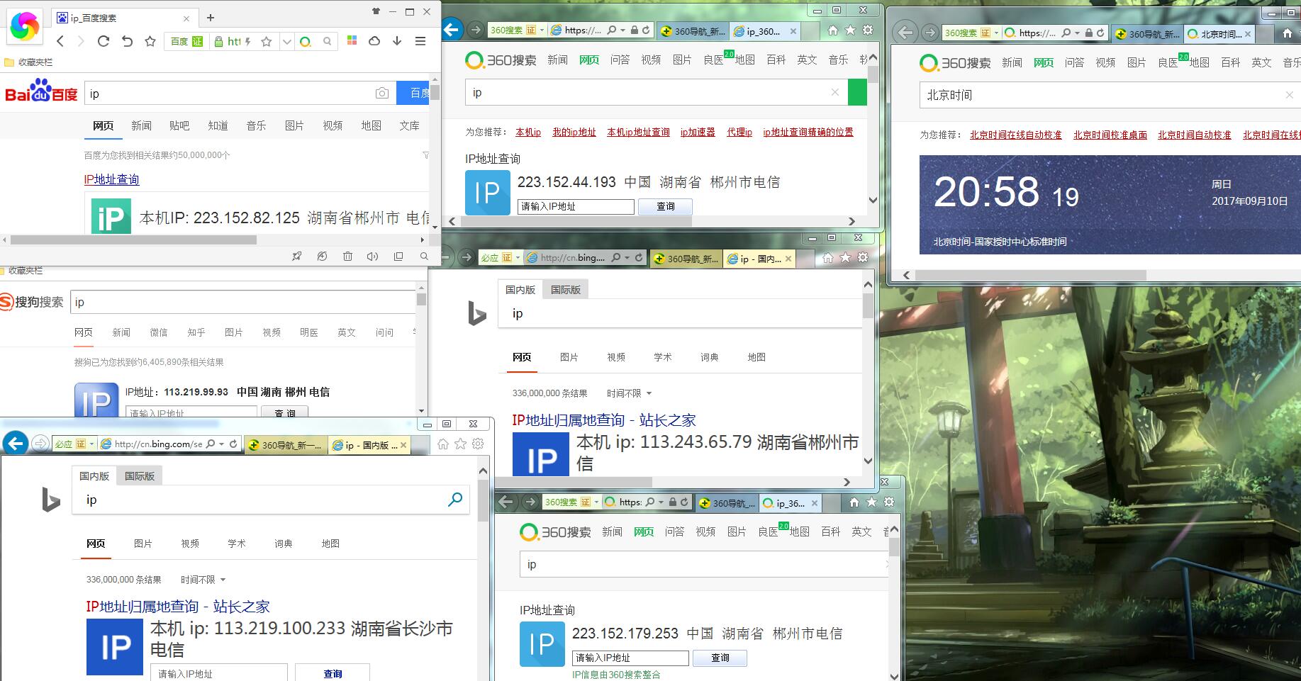Open the 收藏夹栏 folder in the Baidu browser
Screen dimensions: 1301x681
(28, 62)
